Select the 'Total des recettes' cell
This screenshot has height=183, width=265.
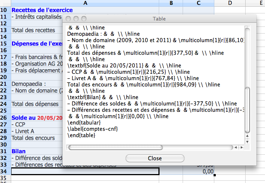click(x=34, y=30)
